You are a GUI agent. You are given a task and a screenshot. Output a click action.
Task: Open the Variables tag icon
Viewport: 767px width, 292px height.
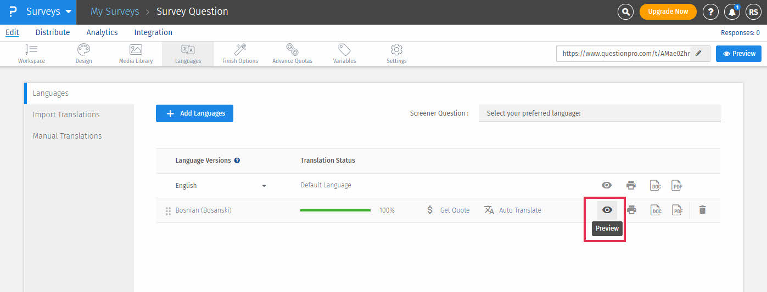[x=344, y=54]
